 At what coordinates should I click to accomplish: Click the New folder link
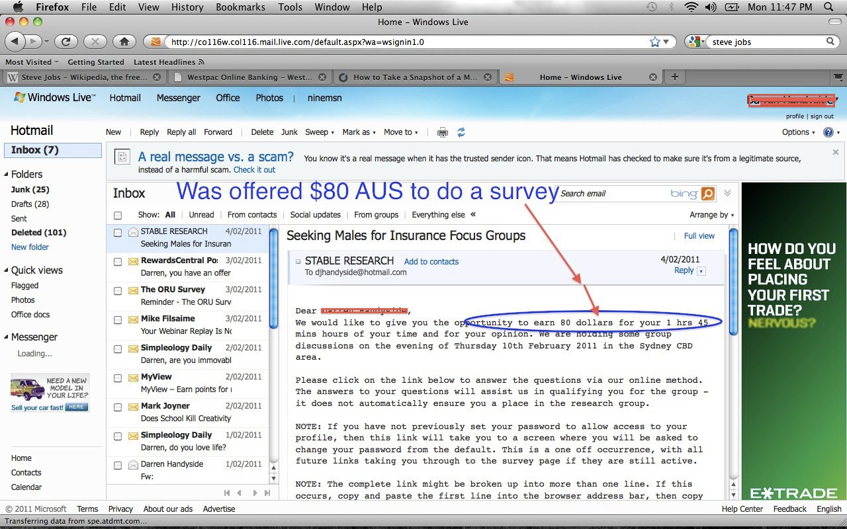[30, 247]
